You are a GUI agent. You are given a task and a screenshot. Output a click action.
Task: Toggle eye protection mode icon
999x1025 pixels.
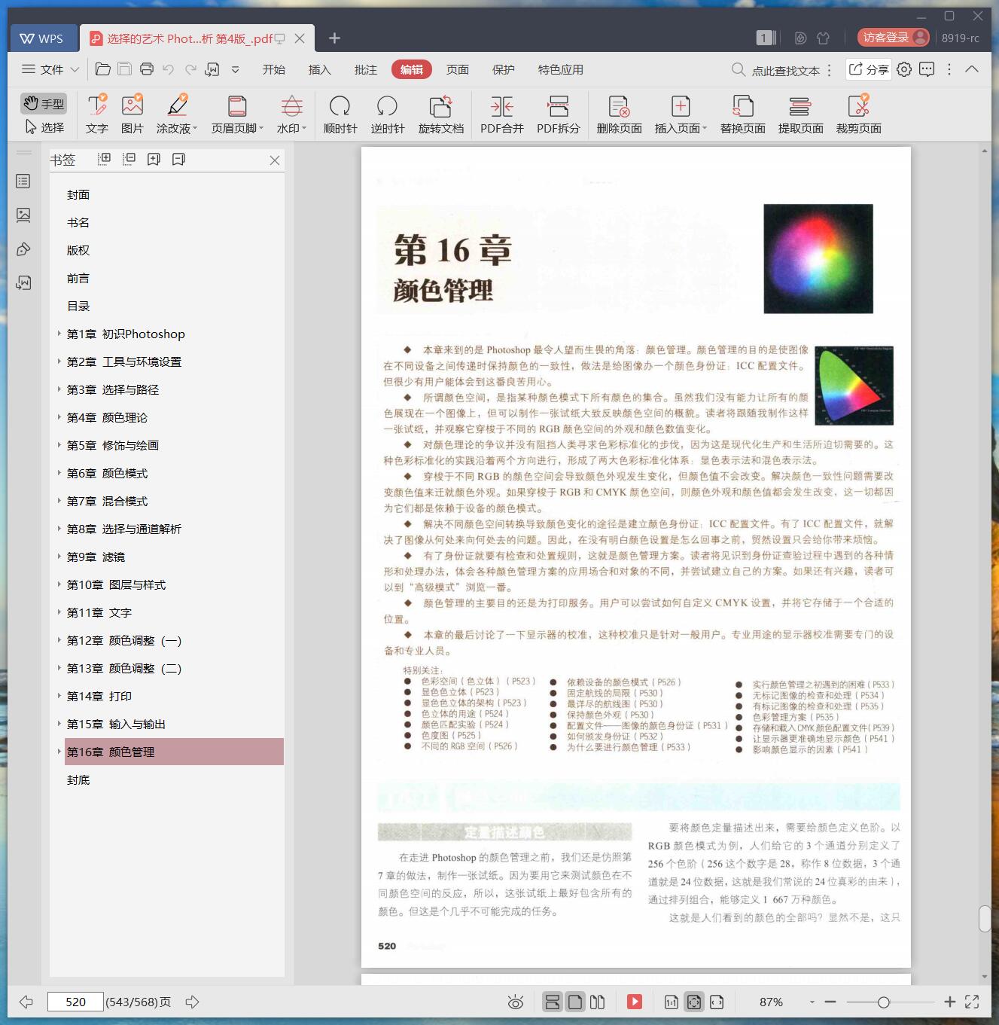click(x=516, y=1002)
